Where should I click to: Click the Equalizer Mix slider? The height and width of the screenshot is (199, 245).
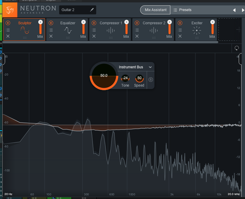tap(83, 27)
